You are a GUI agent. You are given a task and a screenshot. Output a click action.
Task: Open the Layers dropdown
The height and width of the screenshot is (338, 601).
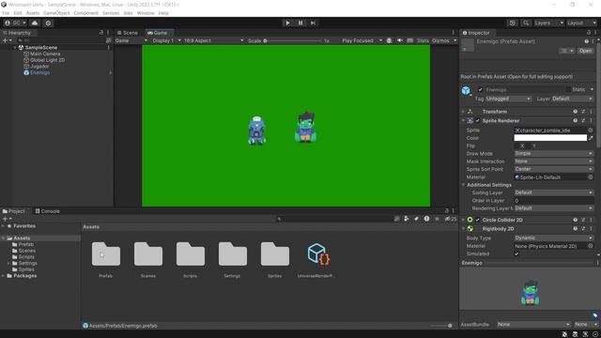pos(548,23)
